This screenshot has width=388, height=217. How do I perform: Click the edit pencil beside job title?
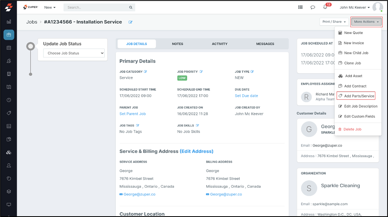130,22
